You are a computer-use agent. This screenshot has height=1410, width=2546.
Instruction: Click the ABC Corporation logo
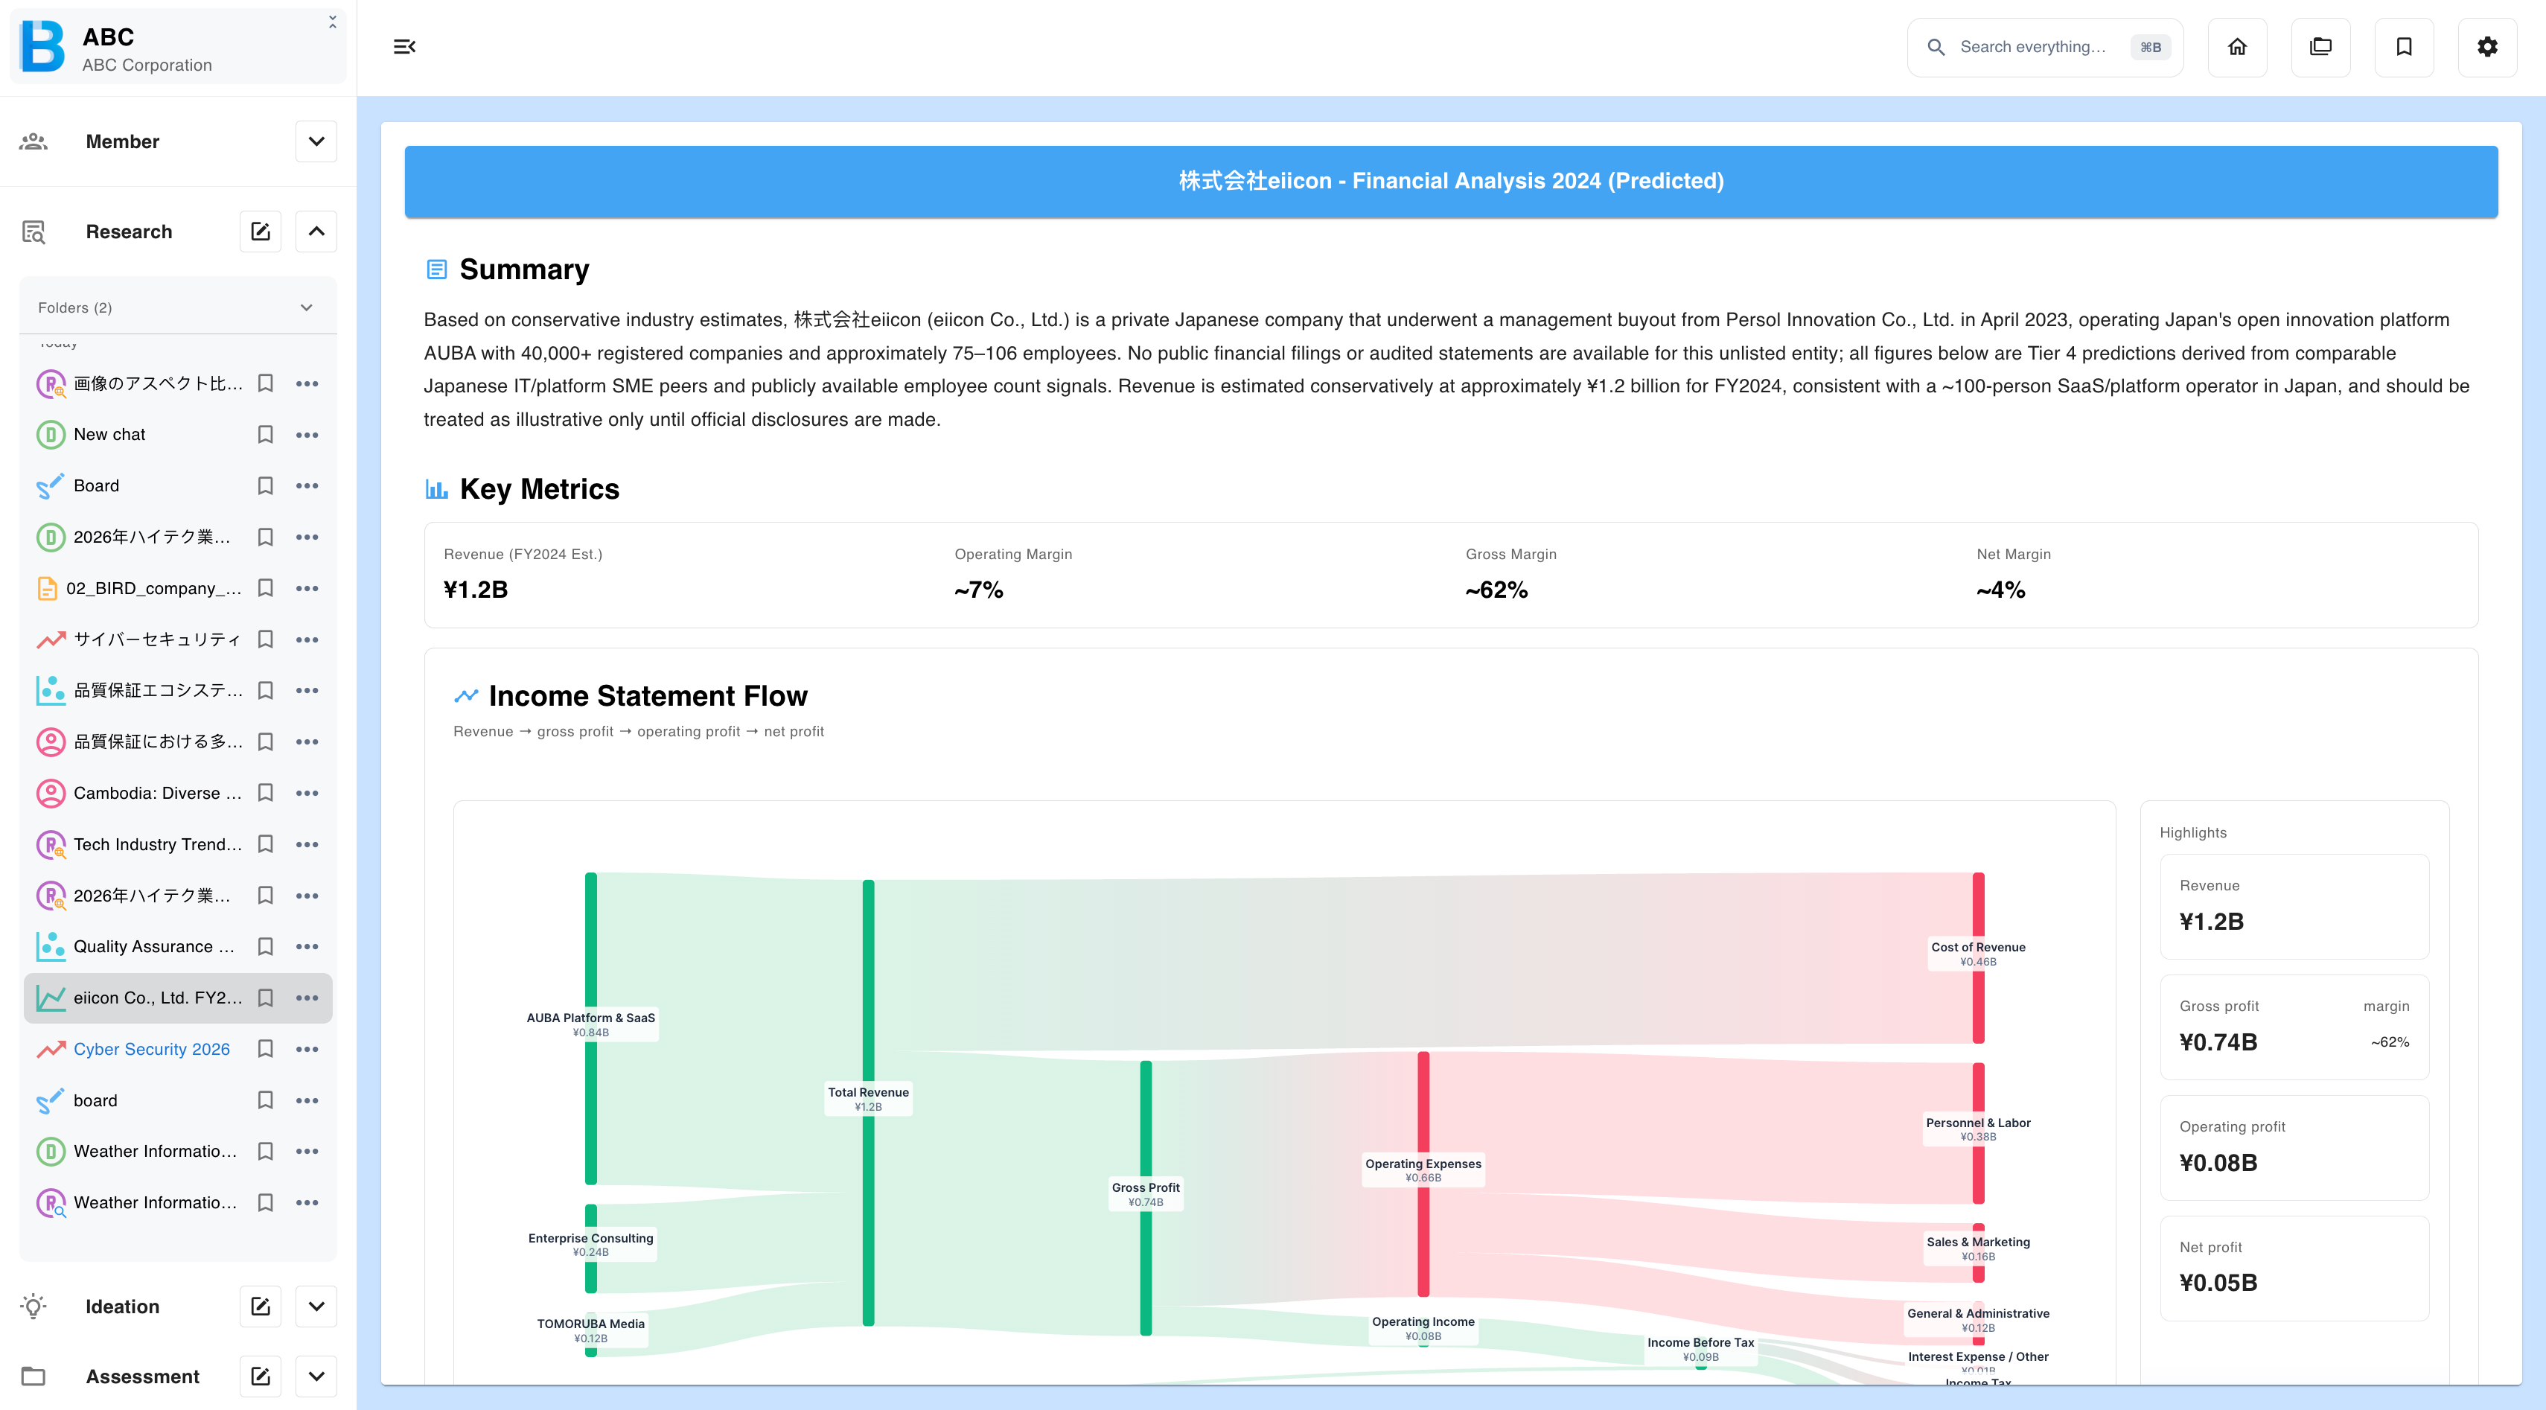click(43, 46)
